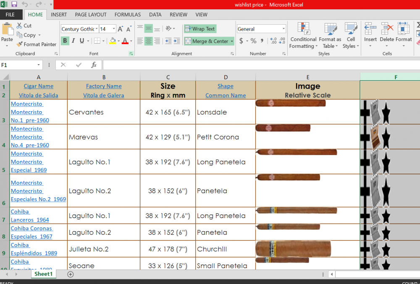Switch to the REVIEW tab

pyautogui.click(x=178, y=14)
